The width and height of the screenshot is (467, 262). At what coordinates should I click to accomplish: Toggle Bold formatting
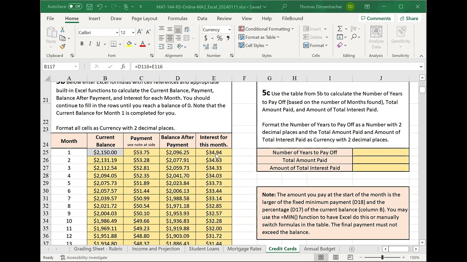pyautogui.click(x=82, y=44)
